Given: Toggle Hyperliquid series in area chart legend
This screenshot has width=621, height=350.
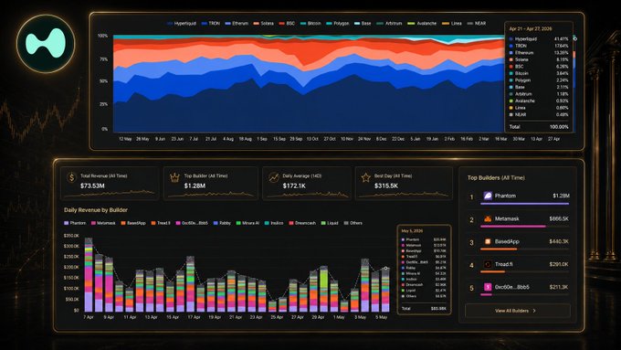Looking at the screenshot, I should pyautogui.click(x=182, y=24).
